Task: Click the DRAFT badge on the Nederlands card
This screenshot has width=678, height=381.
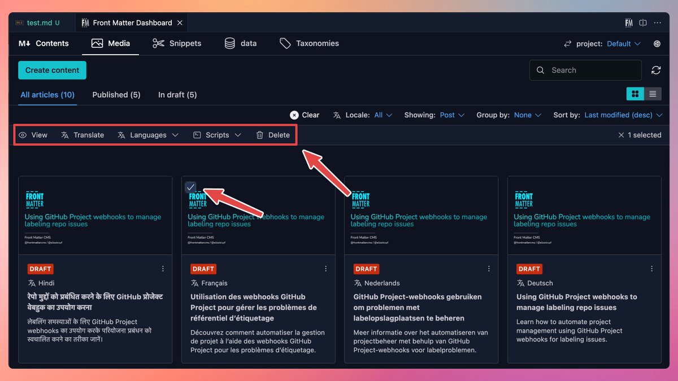Action: 366,269
